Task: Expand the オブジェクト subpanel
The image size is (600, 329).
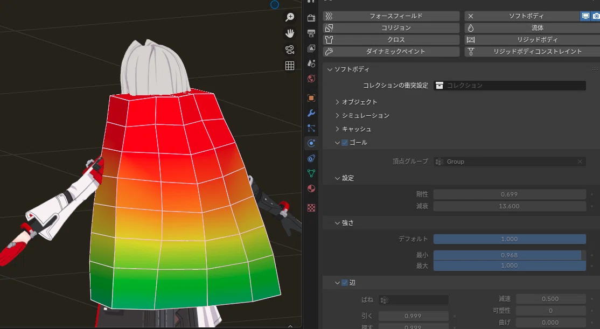Action: (x=337, y=102)
